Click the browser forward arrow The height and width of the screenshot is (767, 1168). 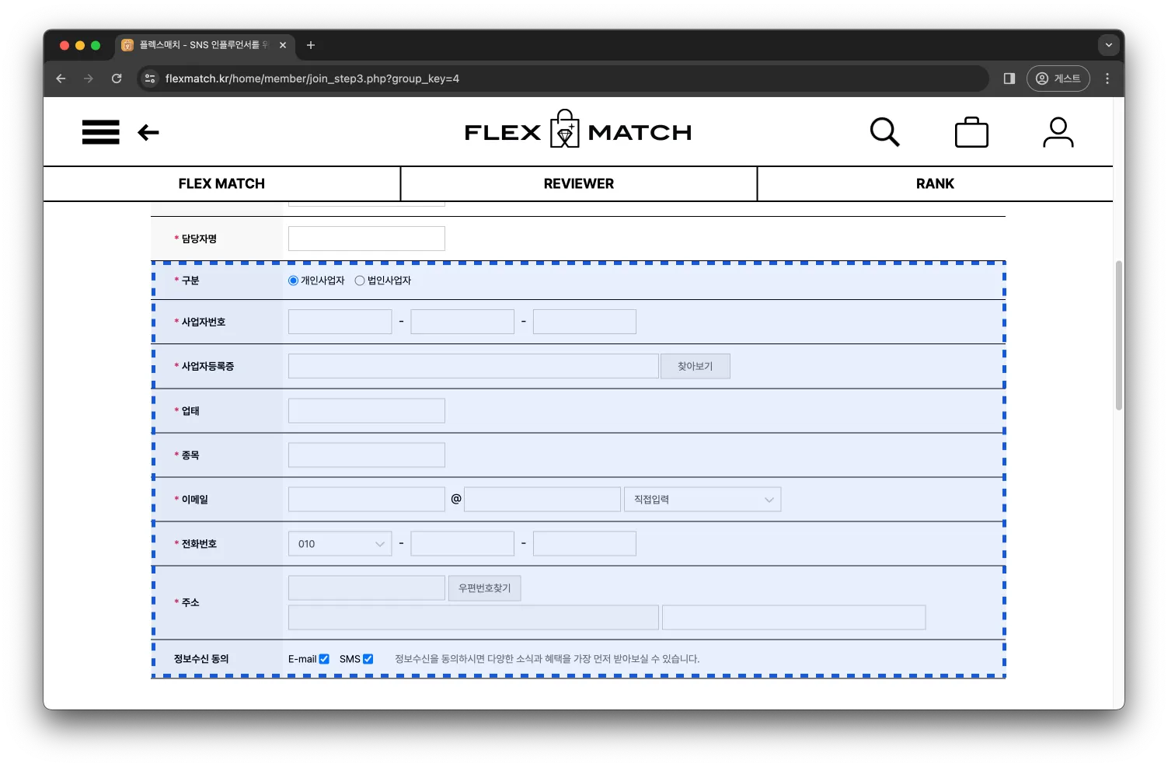89,78
